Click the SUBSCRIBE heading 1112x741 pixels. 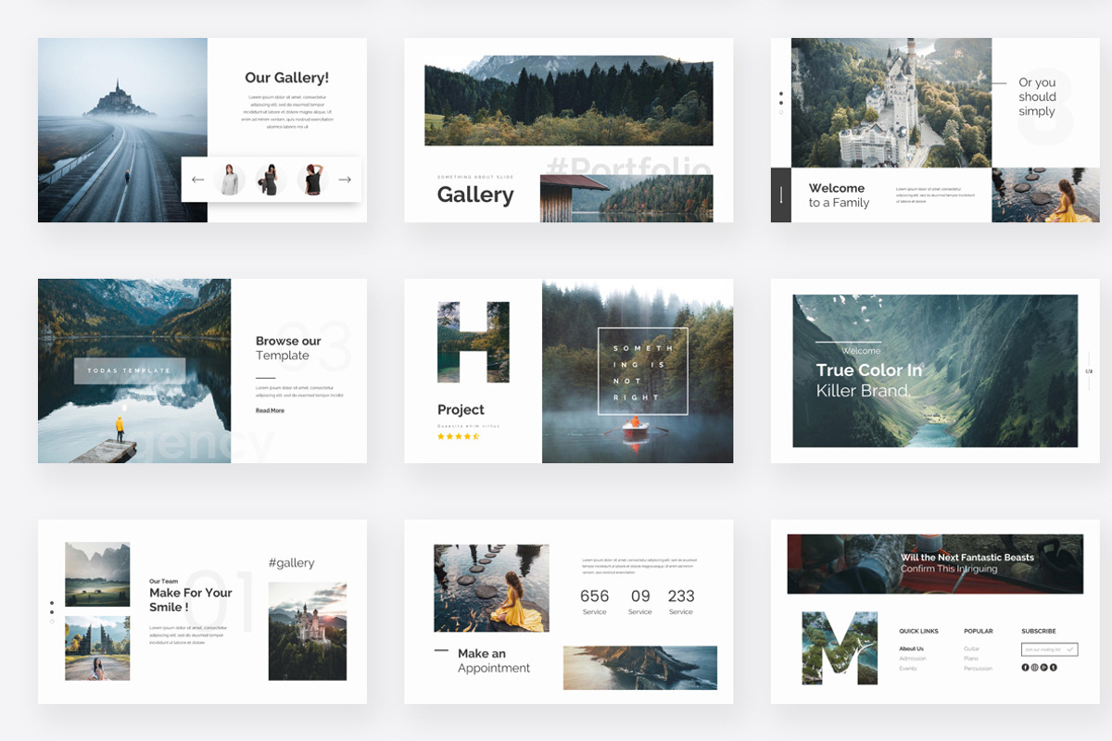(1039, 631)
